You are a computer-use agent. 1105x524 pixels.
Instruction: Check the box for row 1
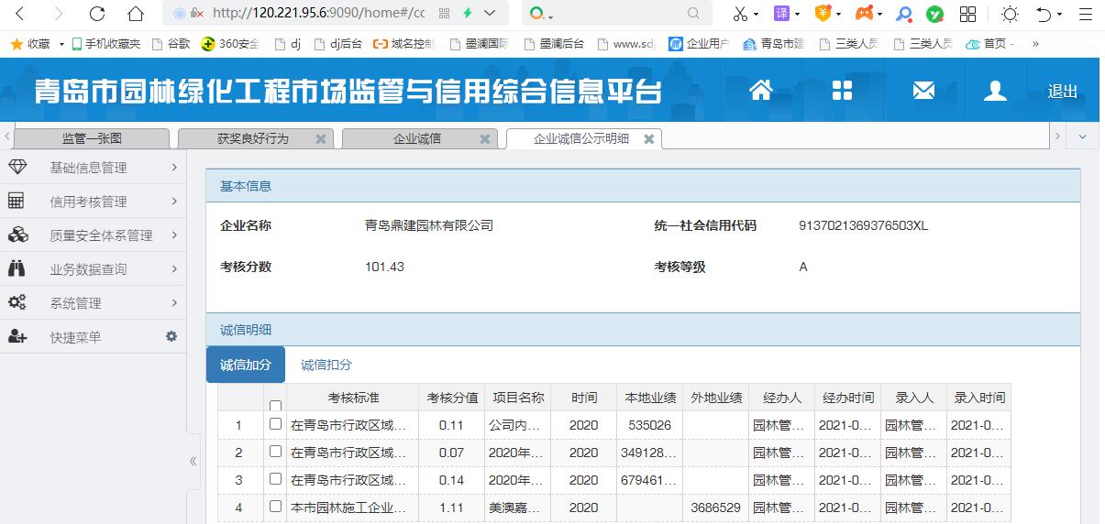tap(275, 424)
